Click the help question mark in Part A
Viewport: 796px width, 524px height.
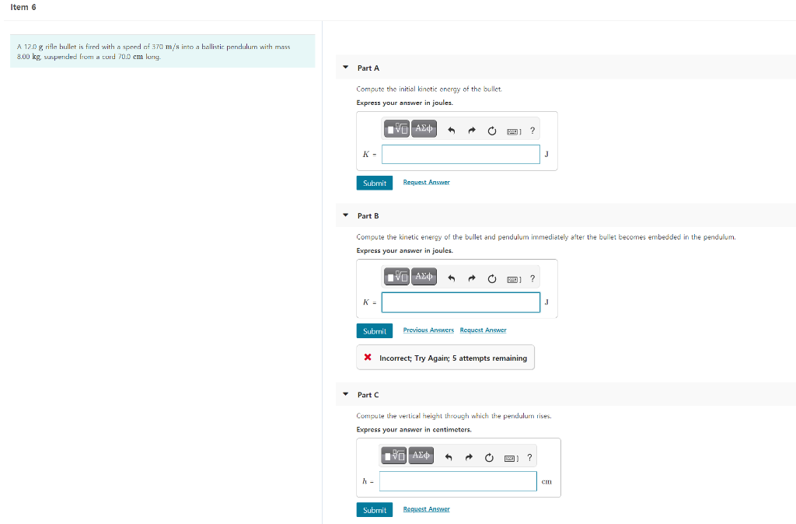point(532,131)
